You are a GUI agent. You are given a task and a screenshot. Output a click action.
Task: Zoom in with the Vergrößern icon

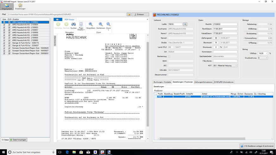91,24
